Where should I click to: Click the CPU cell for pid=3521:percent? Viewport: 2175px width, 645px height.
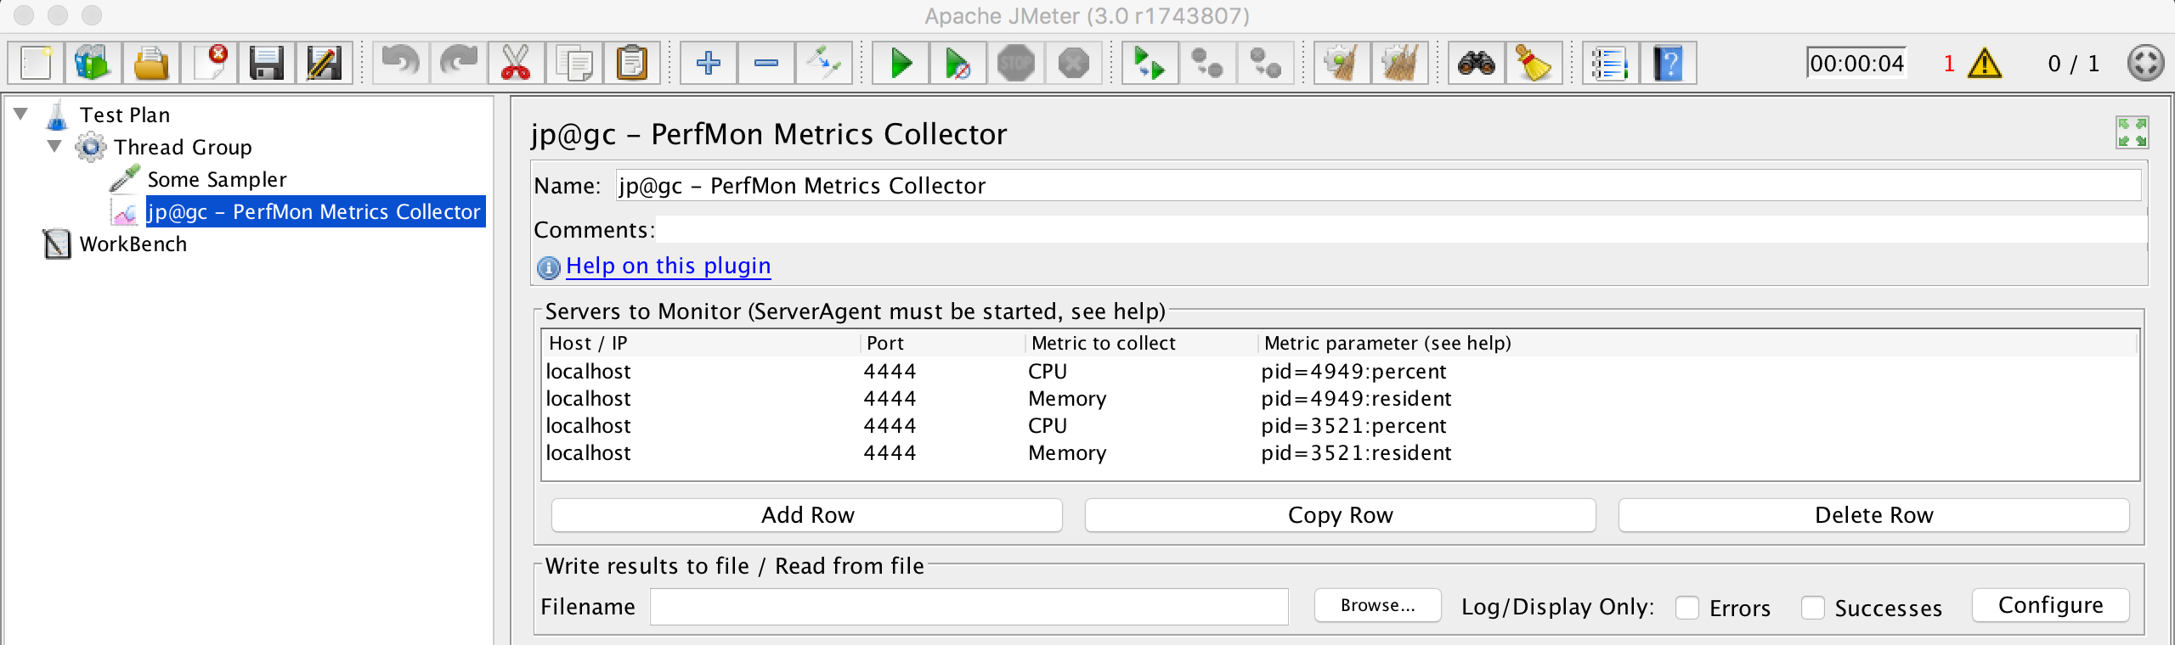[x=1141, y=425]
